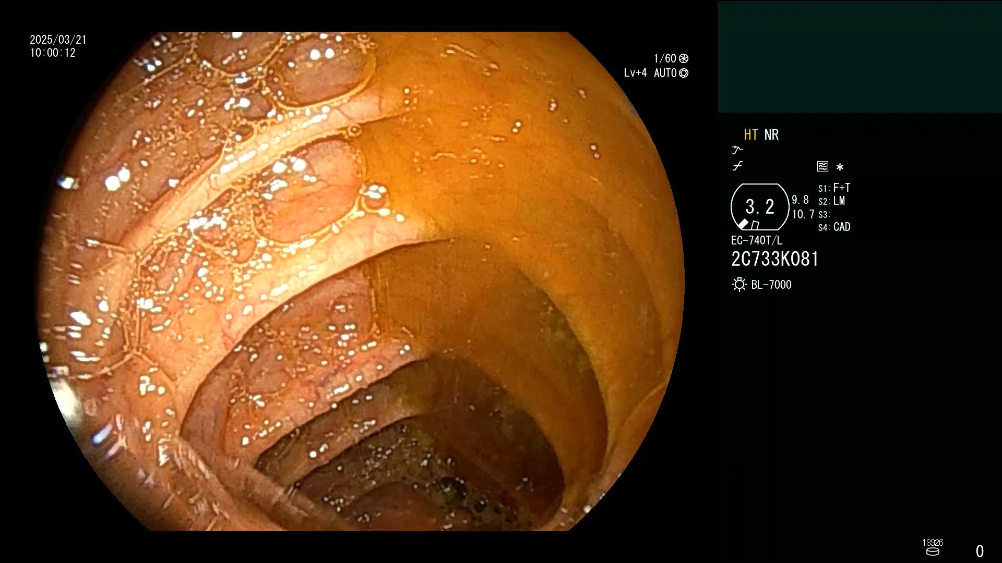
Task: Open the slider settings panel icon
Action: [822, 166]
